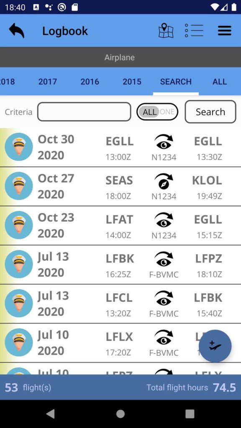
Task: Open the hamburger menu
Action: (x=225, y=31)
